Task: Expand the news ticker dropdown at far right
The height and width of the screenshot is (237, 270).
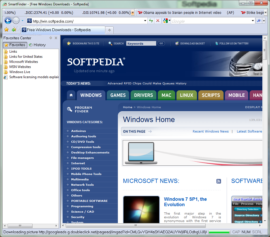Action: (265, 12)
